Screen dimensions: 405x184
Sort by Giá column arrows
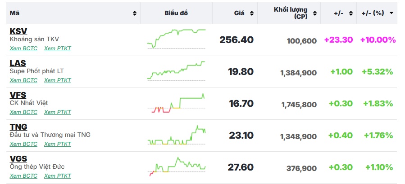pyautogui.click(x=252, y=13)
